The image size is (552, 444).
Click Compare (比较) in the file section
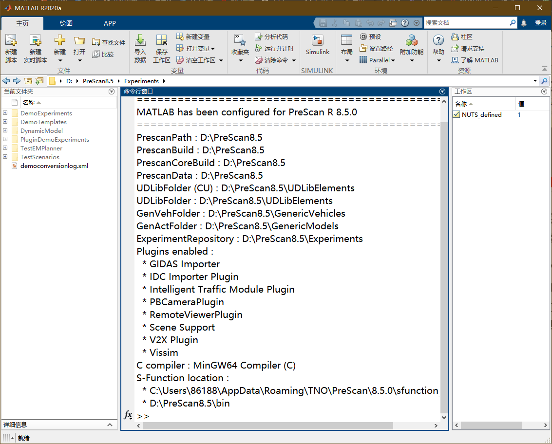pos(103,54)
